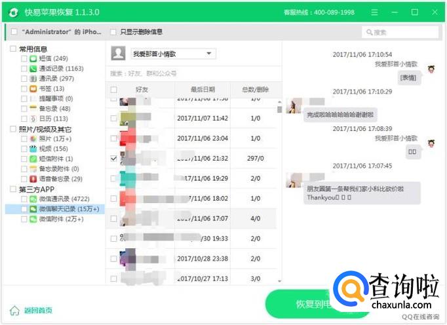Click the scrollbar up arrow of chat list
447x325 pixels.
(x=279, y=102)
